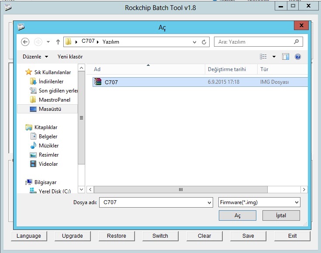Click the Videolar film icon
Image resolution: width=321 pixels, height=253 pixels.
[x=33, y=164]
